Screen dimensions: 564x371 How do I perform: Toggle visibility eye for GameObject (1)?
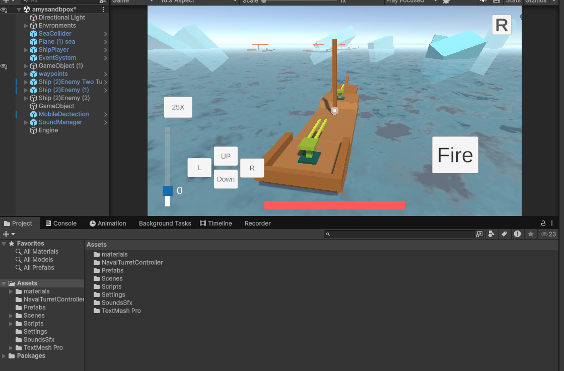point(4,66)
